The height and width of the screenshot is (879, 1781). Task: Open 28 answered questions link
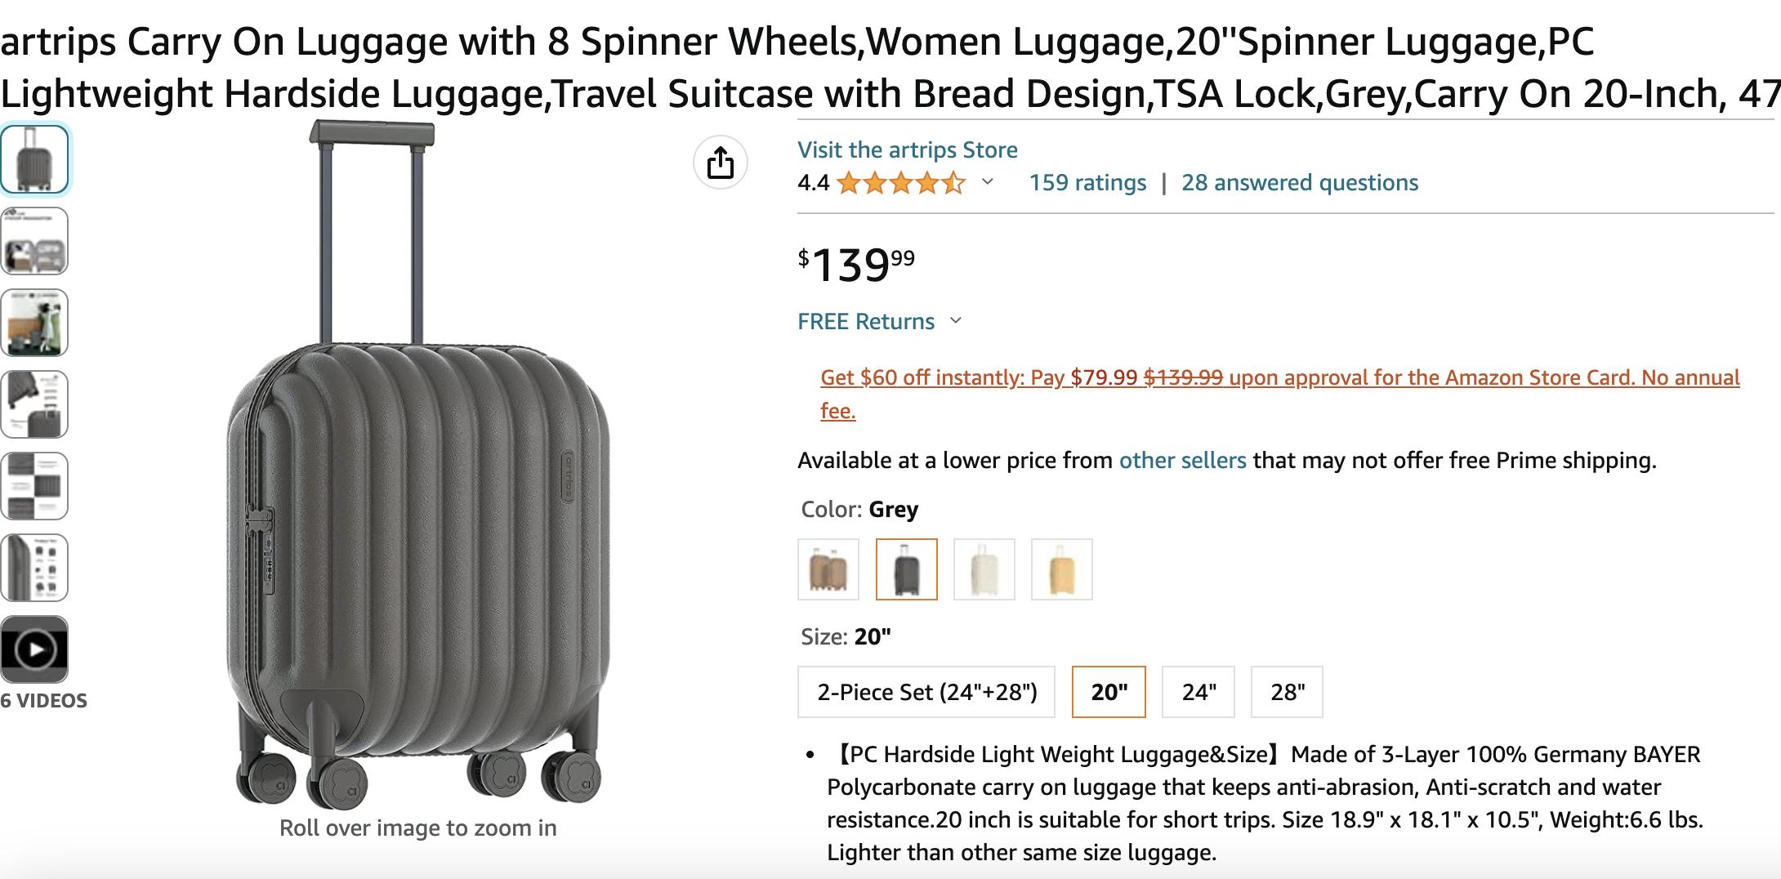point(1299,182)
